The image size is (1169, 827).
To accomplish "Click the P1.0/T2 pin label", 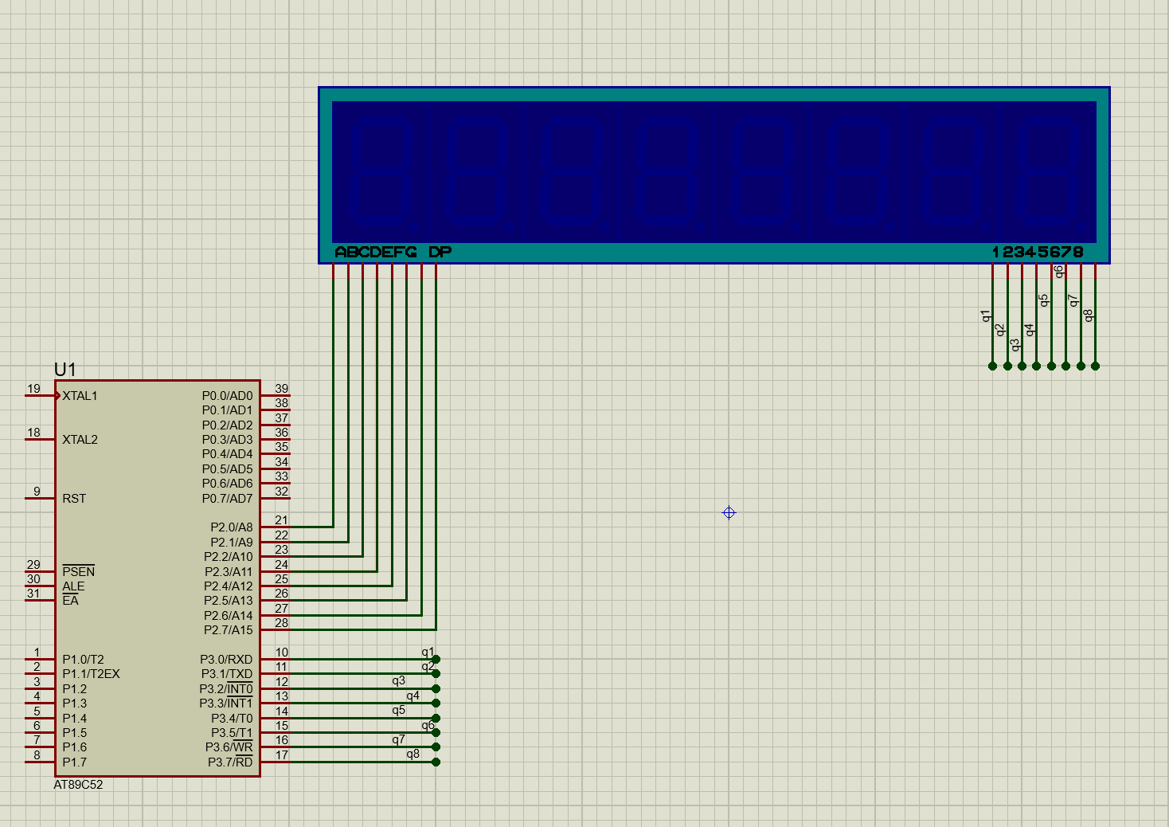I will point(83,660).
